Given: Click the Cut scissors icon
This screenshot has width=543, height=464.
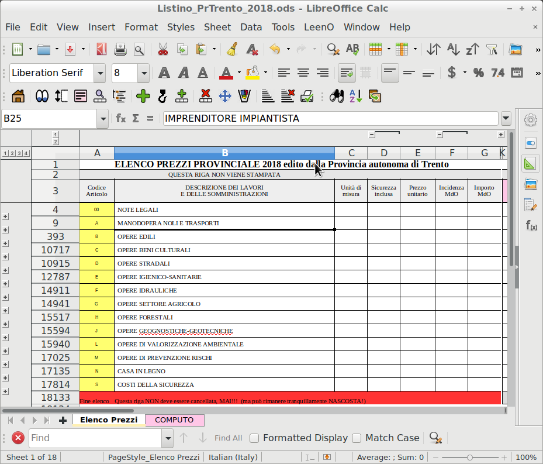Looking at the screenshot, I should point(162,49).
